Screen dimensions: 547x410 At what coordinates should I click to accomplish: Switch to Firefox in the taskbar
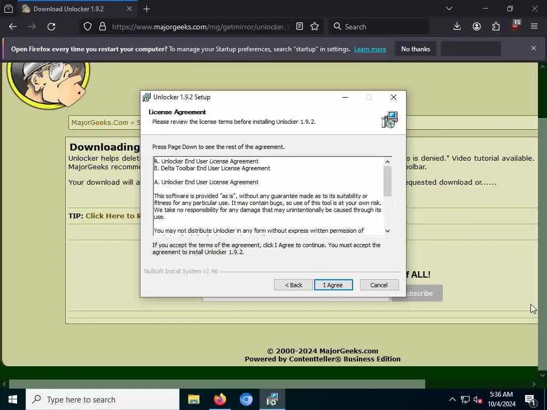point(220,399)
